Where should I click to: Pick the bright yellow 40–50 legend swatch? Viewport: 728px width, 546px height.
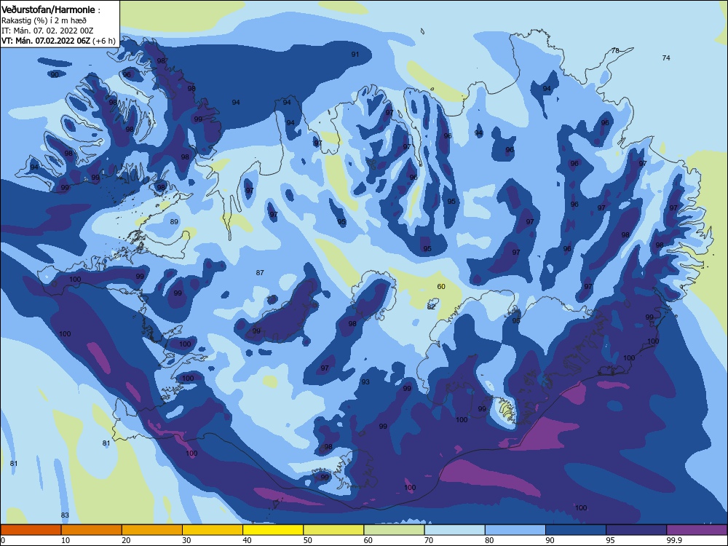tap(273, 530)
